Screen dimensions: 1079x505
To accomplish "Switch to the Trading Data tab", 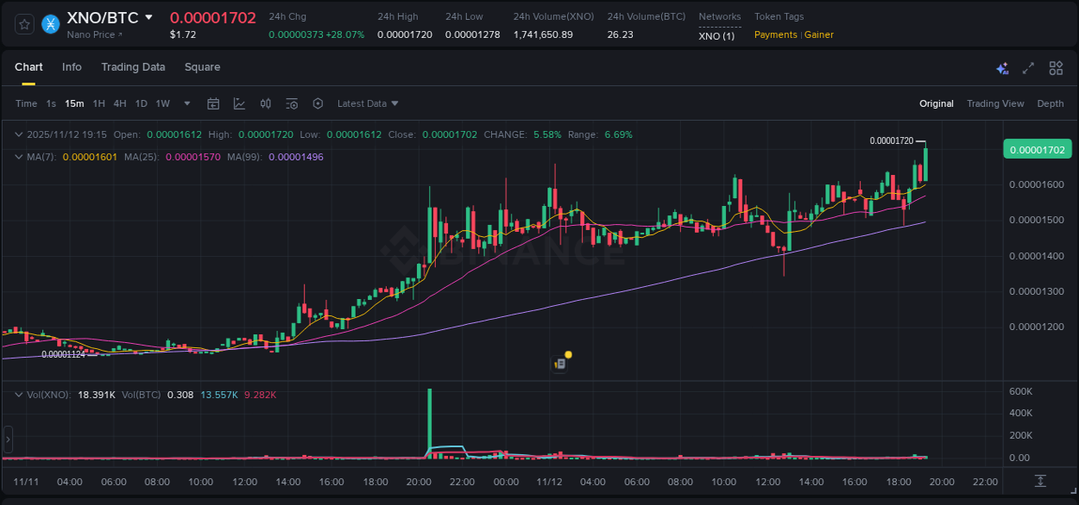I will (133, 66).
